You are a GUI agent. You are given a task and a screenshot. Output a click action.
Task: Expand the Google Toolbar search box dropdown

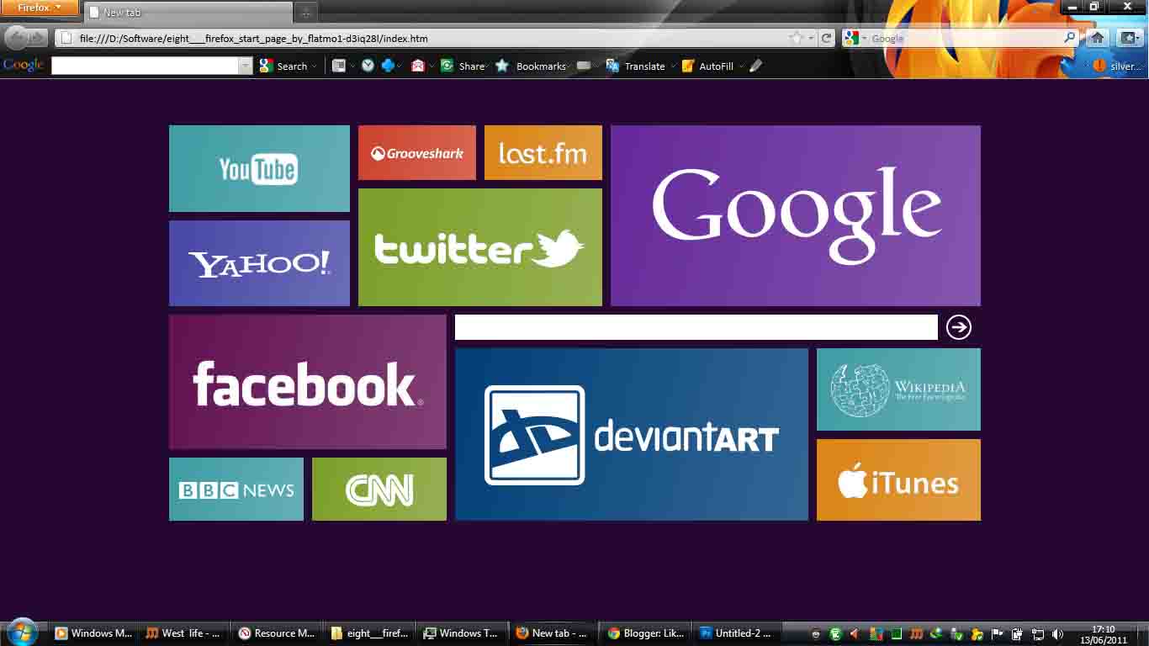tap(246, 66)
